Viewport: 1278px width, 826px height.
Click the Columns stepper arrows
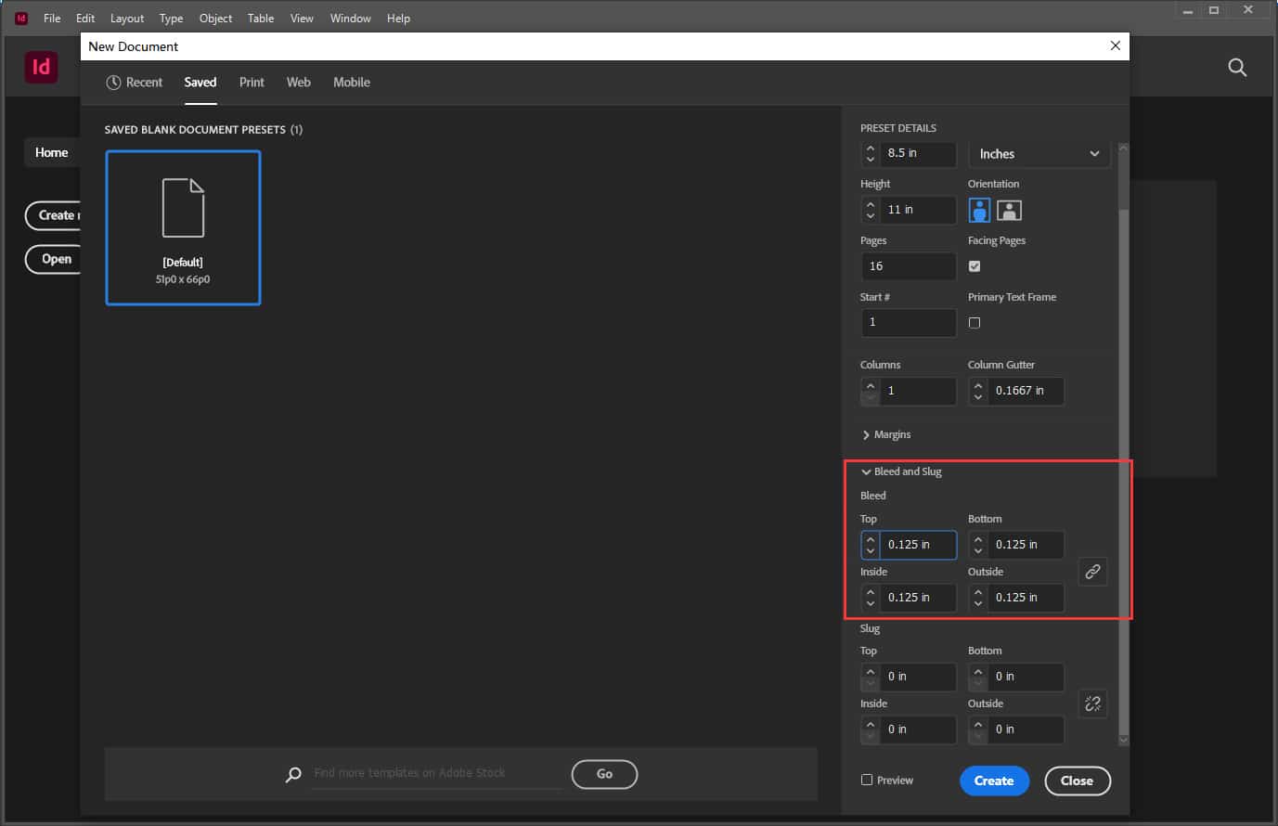point(871,391)
